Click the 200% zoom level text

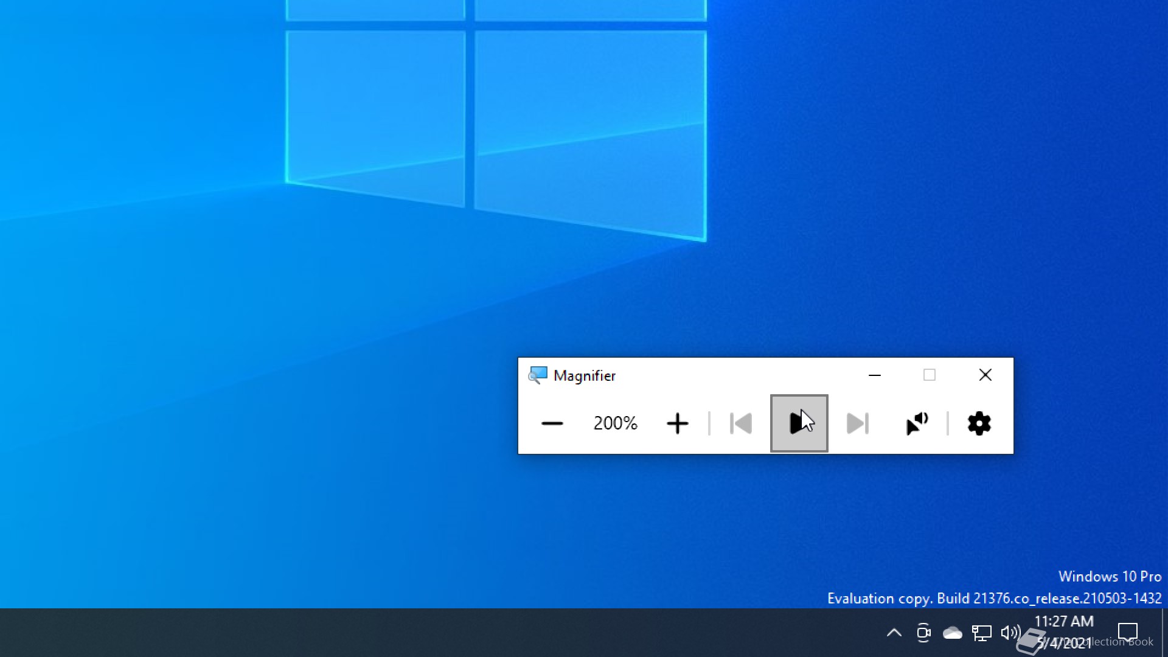615,423
